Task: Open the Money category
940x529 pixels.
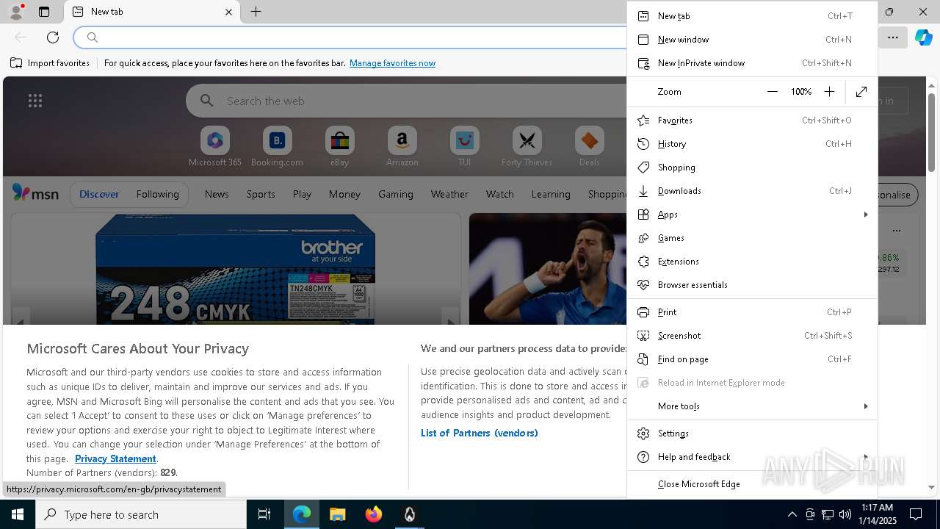Action: 344,194
